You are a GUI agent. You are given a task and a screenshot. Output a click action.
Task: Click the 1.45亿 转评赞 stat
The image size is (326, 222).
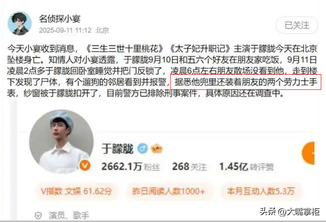point(247,166)
